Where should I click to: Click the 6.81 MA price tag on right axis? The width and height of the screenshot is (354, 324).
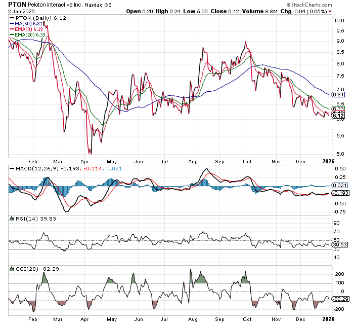click(x=338, y=95)
